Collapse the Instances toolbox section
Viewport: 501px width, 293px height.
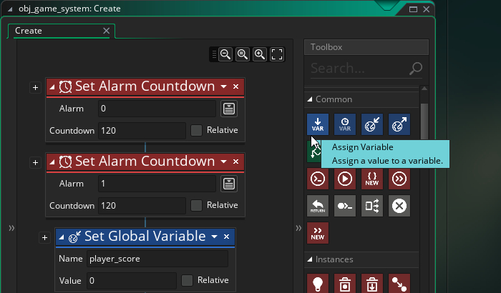click(x=310, y=259)
